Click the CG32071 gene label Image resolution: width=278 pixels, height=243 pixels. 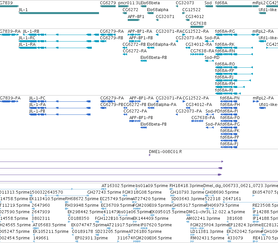tap(165, 17)
